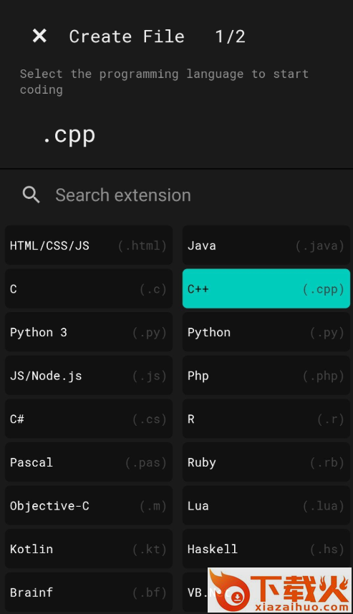The width and height of the screenshot is (353, 614).
Task: Choose Brainf (.bf) language
Action: point(89,593)
